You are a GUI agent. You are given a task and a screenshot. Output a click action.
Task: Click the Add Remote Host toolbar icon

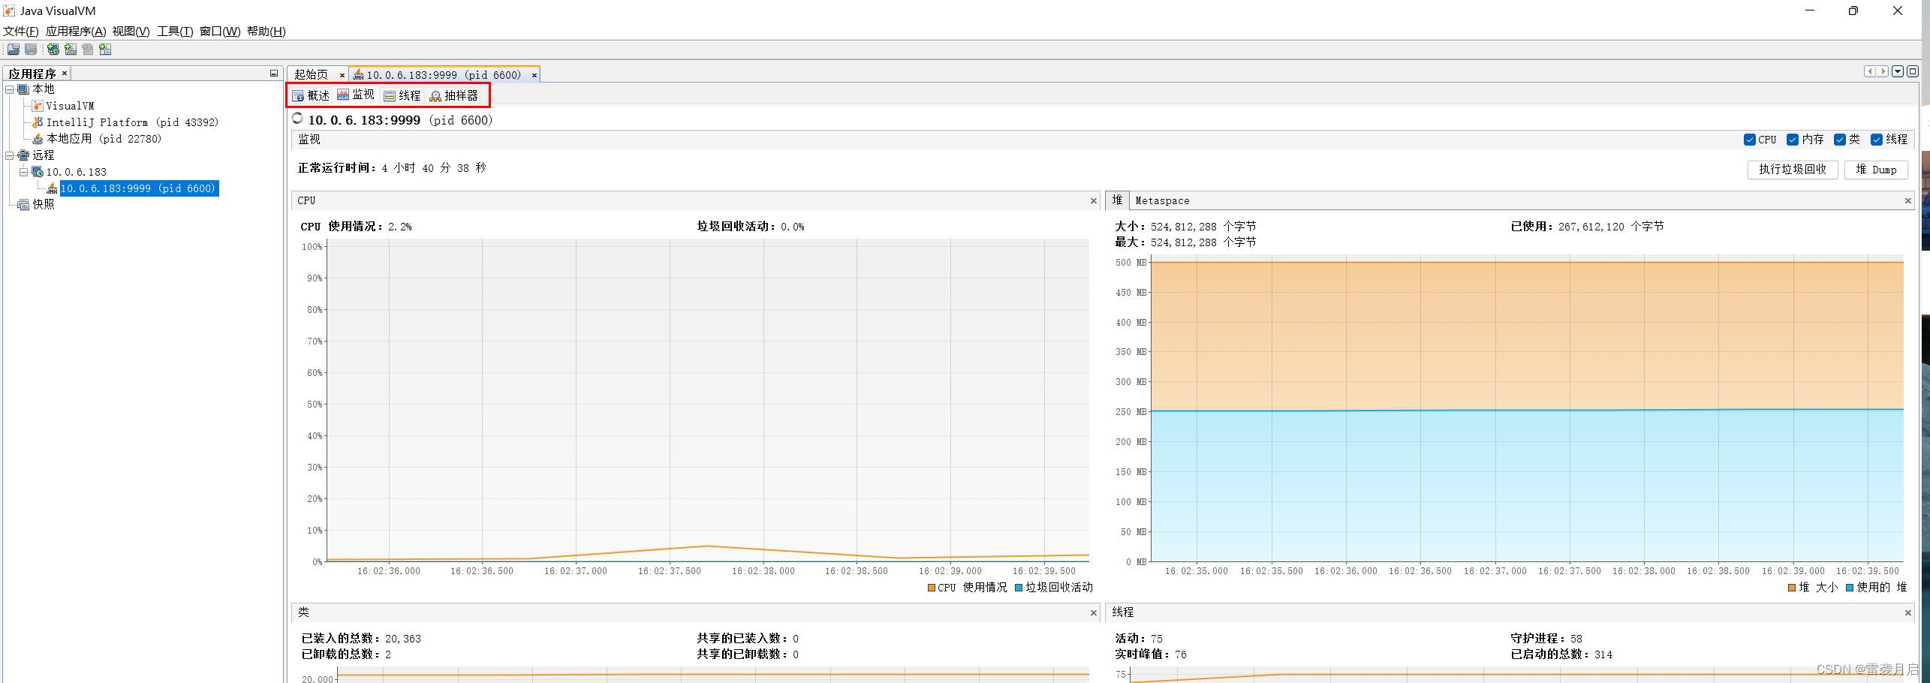coord(53,50)
